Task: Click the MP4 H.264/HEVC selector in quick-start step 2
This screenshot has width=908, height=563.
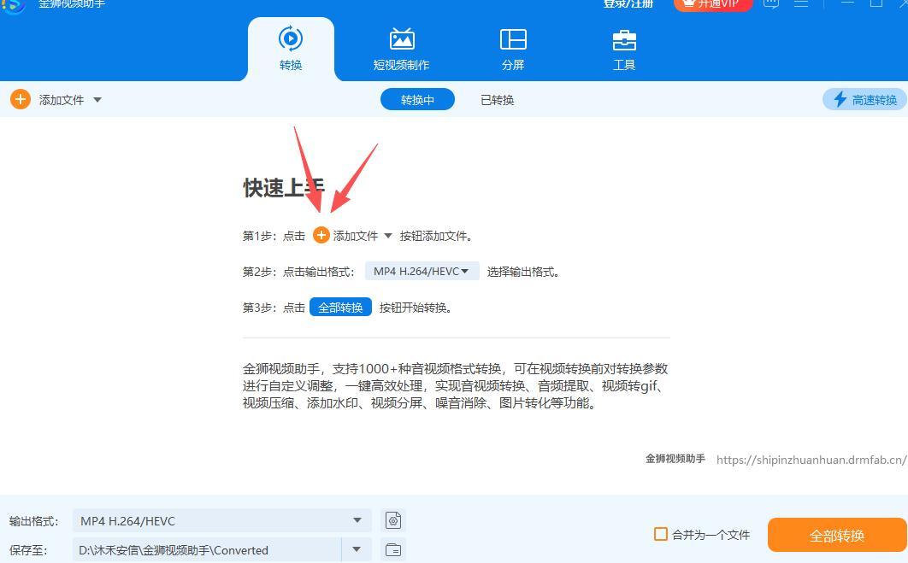Action: coord(422,271)
